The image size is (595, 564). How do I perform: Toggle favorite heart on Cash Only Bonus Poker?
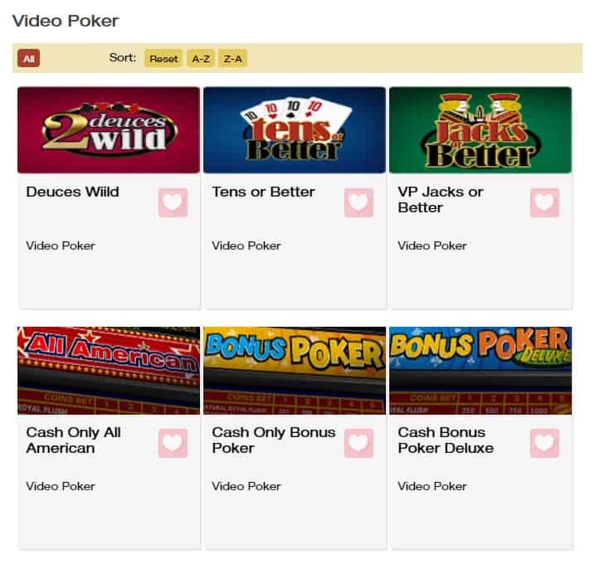pos(359,443)
